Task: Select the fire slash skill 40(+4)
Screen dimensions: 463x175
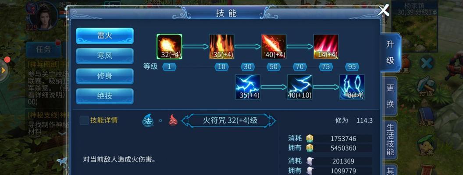Action: (x=274, y=46)
